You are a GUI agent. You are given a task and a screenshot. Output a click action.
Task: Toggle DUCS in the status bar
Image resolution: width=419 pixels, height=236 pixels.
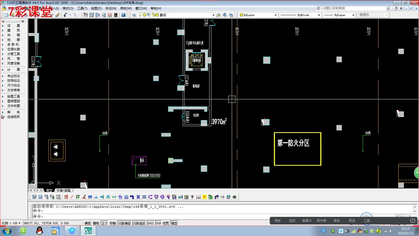(151, 223)
